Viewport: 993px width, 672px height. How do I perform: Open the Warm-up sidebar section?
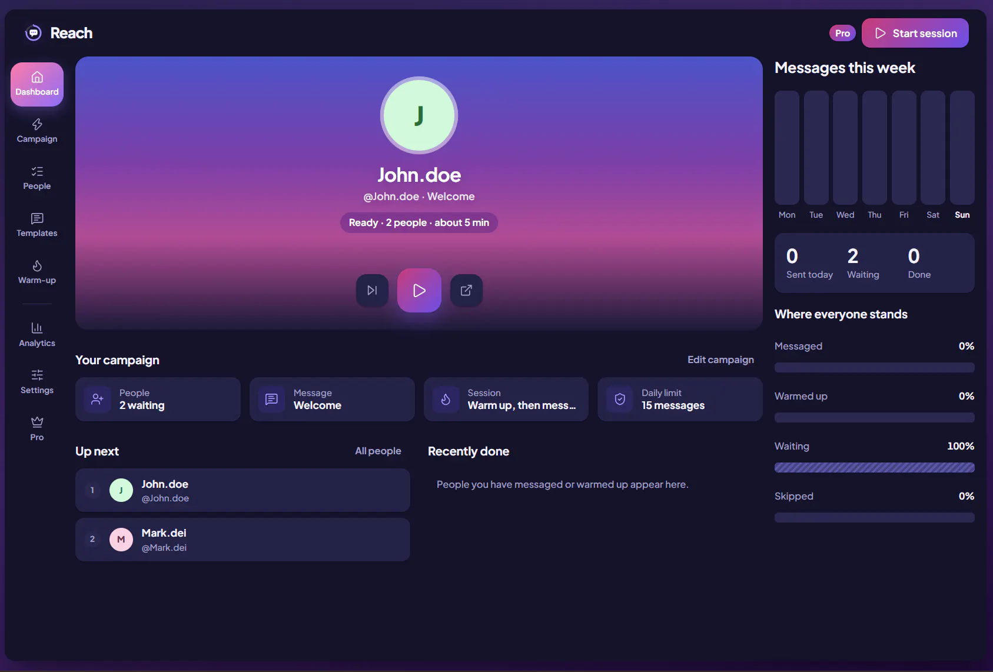click(37, 272)
